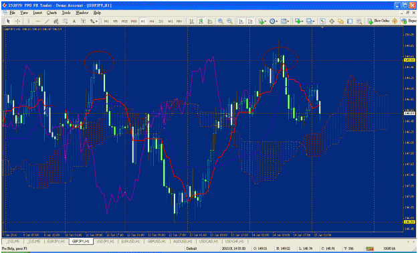
Task: Select the H1 timeframe button
Action: pos(143,21)
